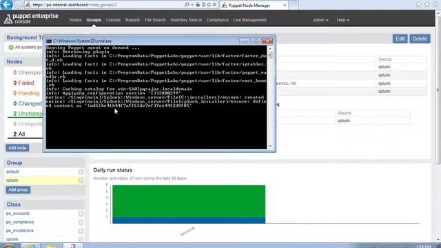
Task: Expand the admin user dropdown
Action: click(x=320, y=20)
